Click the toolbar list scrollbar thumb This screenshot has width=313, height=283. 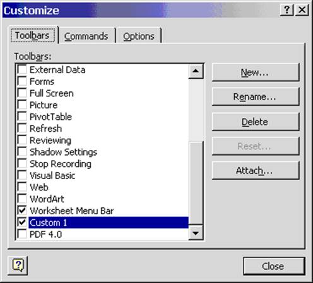click(x=196, y=183)
